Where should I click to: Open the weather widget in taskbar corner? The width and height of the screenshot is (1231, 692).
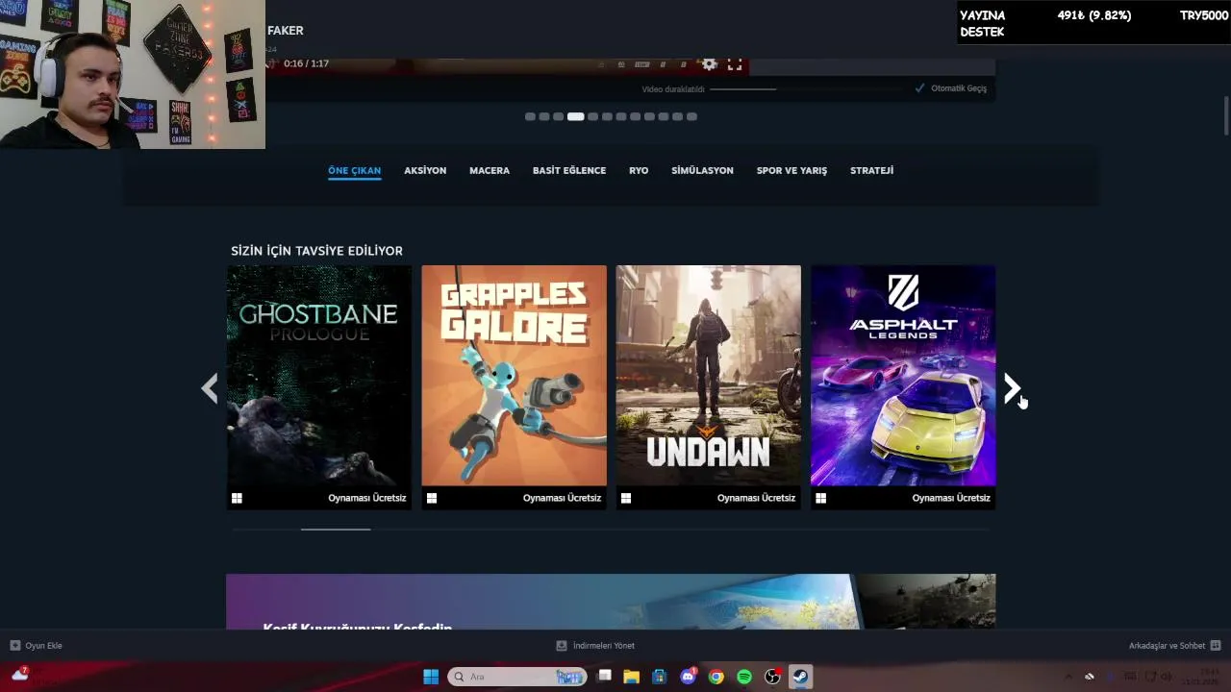tap(20, 675)
